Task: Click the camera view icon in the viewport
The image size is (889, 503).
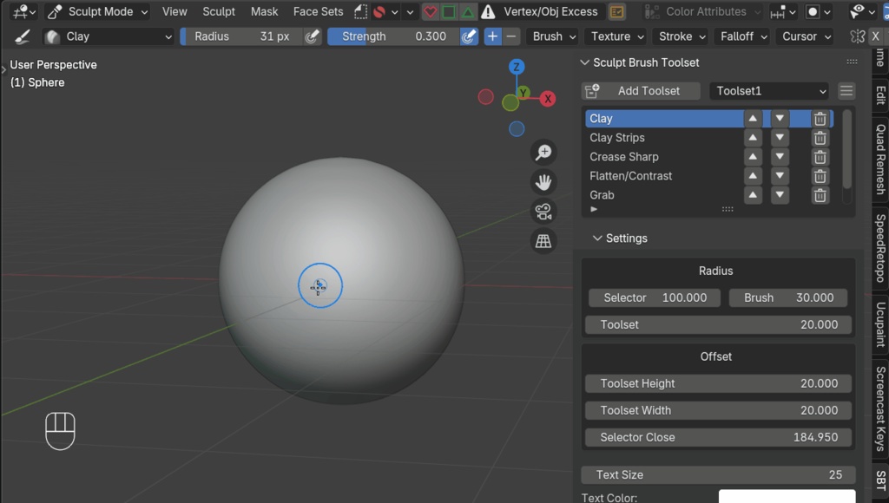Action: click(543, 211)
